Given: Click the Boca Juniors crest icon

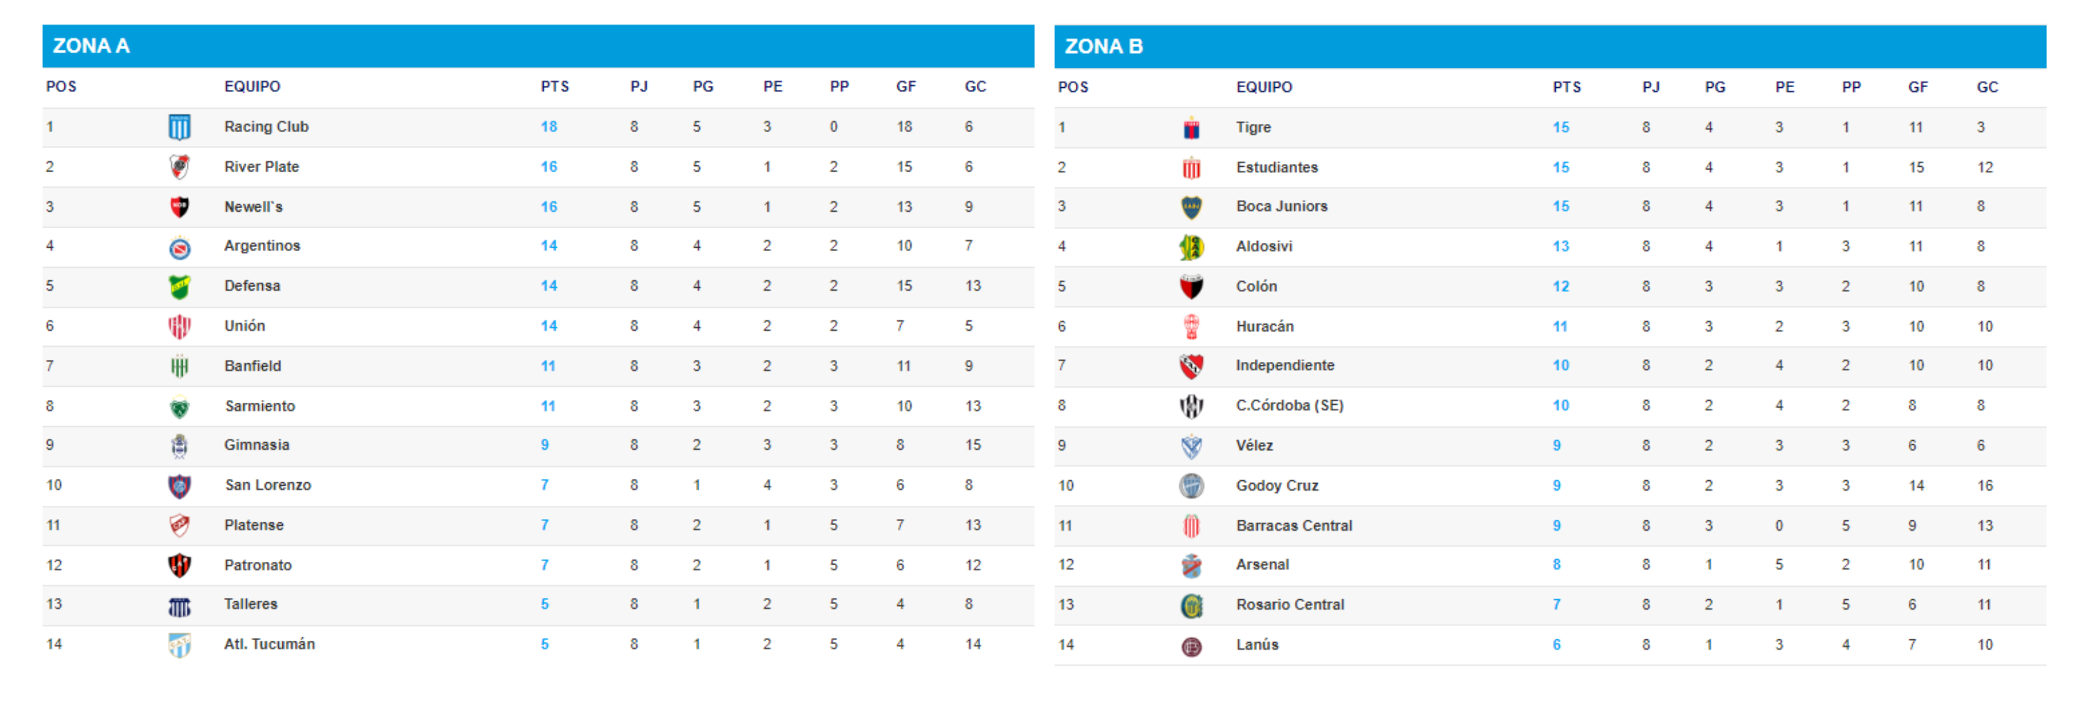Looking at the screenshot, I should (1191, 207).
